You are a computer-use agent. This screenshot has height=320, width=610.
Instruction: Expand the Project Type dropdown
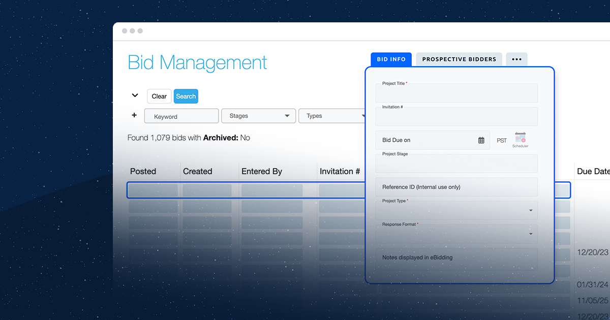pos(530,210)
